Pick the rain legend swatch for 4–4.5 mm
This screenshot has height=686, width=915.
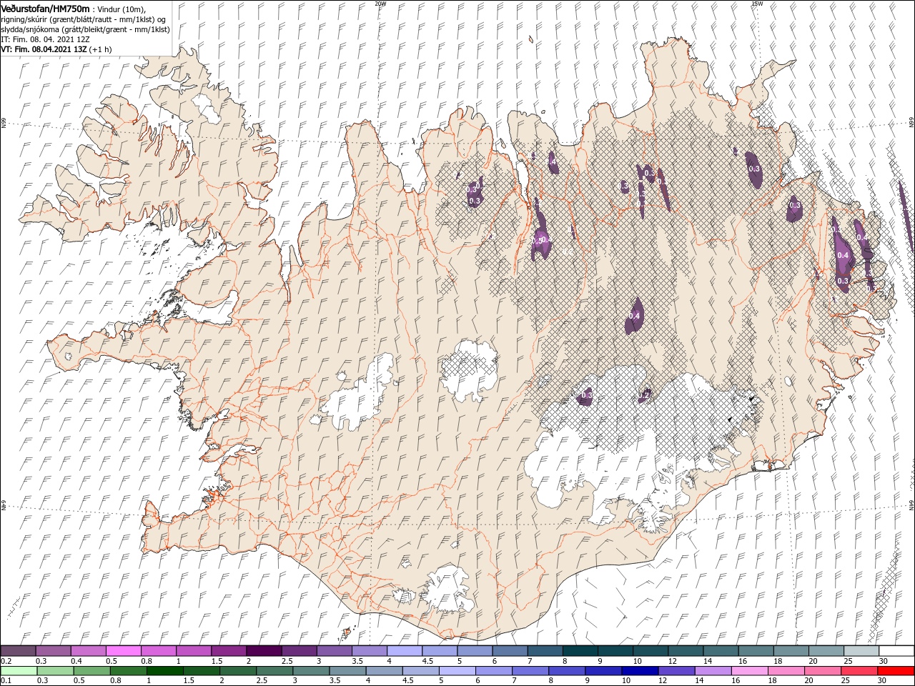pos(383,671)
